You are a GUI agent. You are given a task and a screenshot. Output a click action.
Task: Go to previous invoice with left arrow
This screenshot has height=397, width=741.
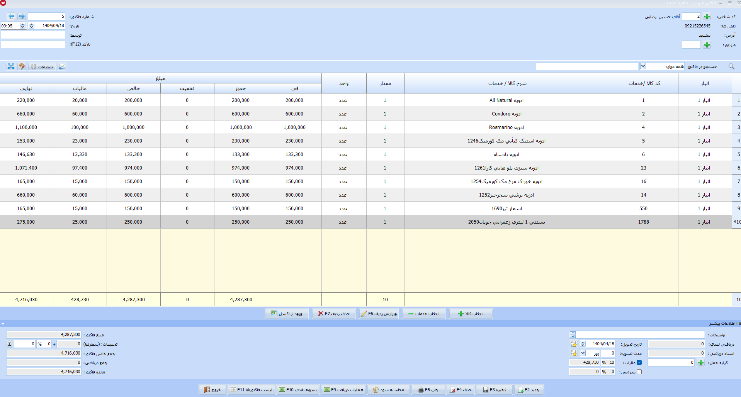(x=11, y=16)
